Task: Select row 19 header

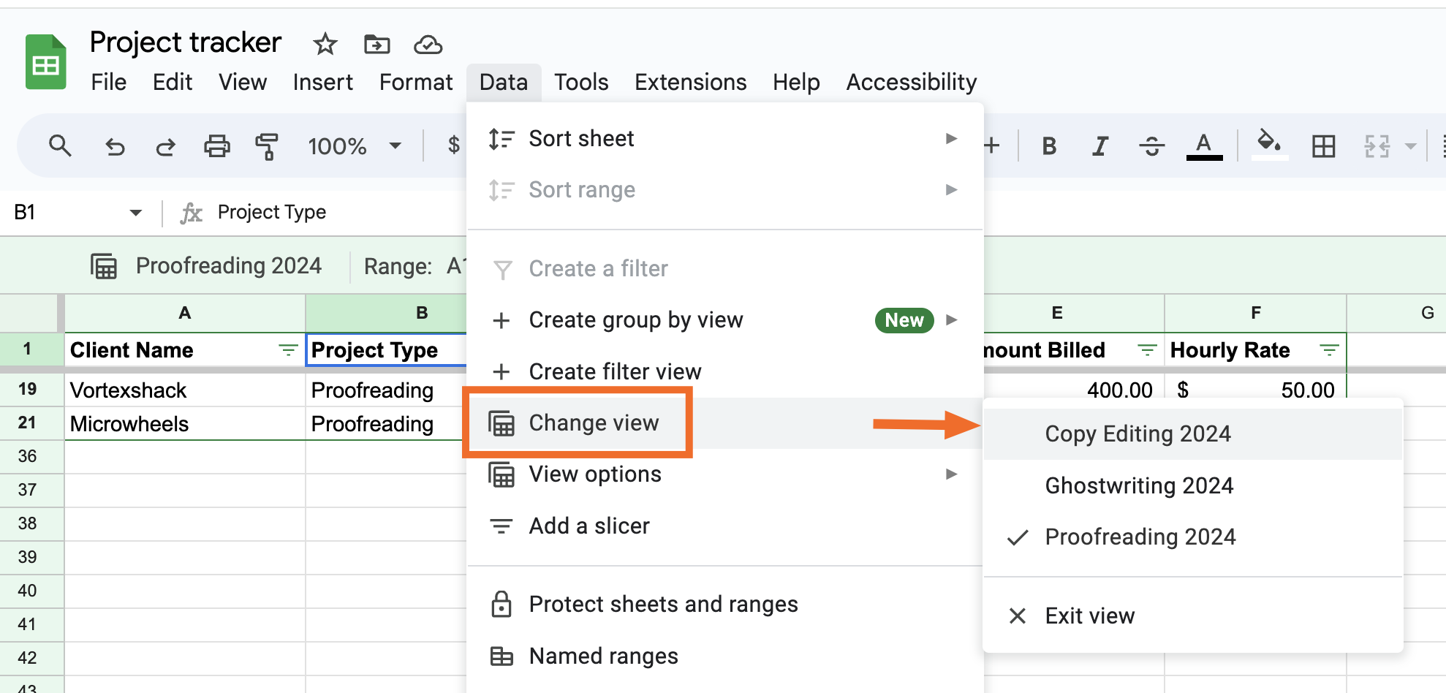Action: 28,389
